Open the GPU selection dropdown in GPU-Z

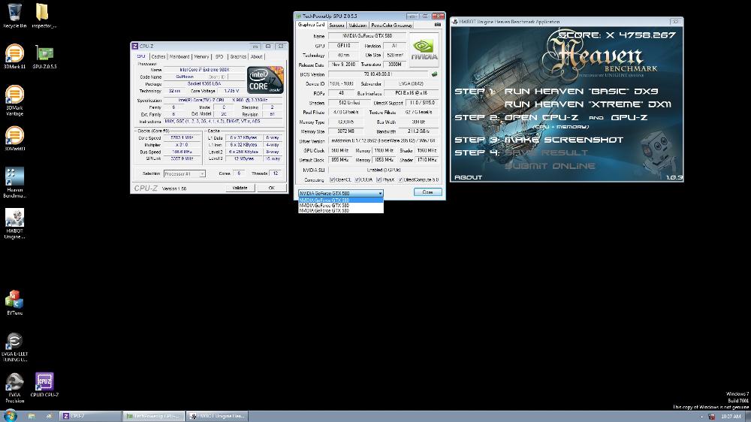point(340,193)
